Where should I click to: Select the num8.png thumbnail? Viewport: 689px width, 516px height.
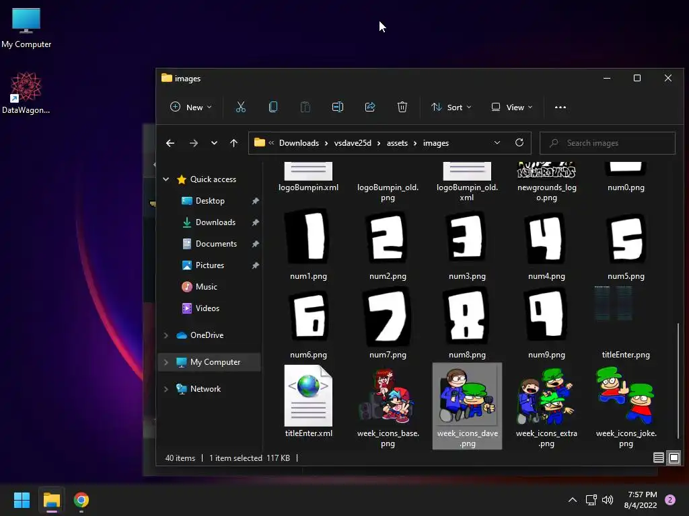467,315
